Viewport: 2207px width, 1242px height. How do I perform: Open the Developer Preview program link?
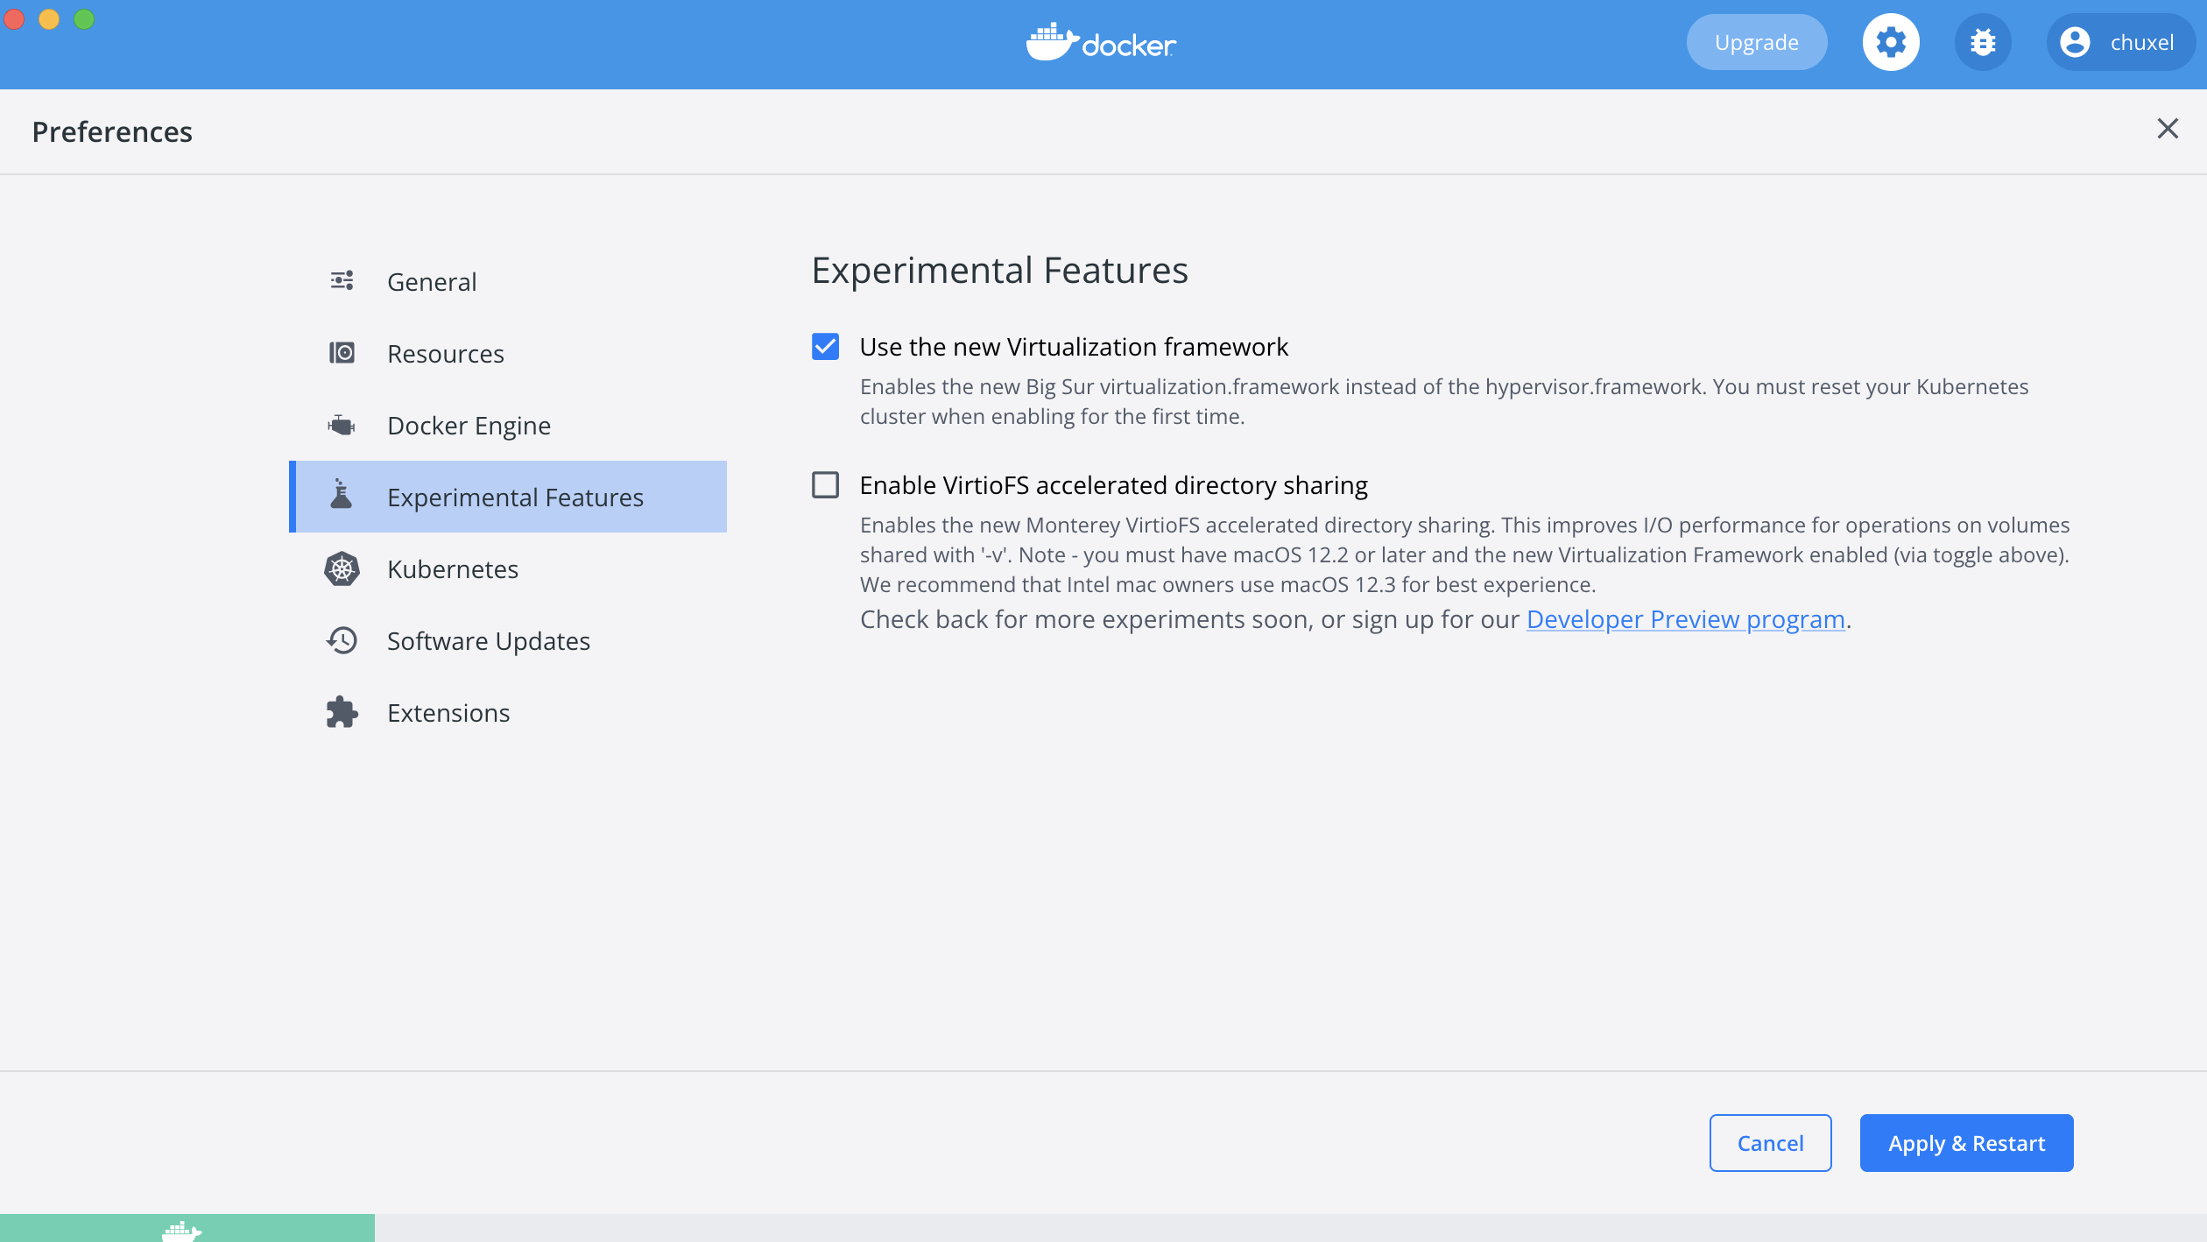[1685, 619]
